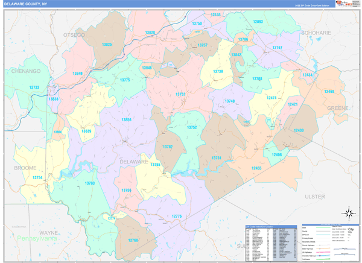Click the 13783 ZIP code area
The width and height of the screenshot is (362, 263).
89,183
